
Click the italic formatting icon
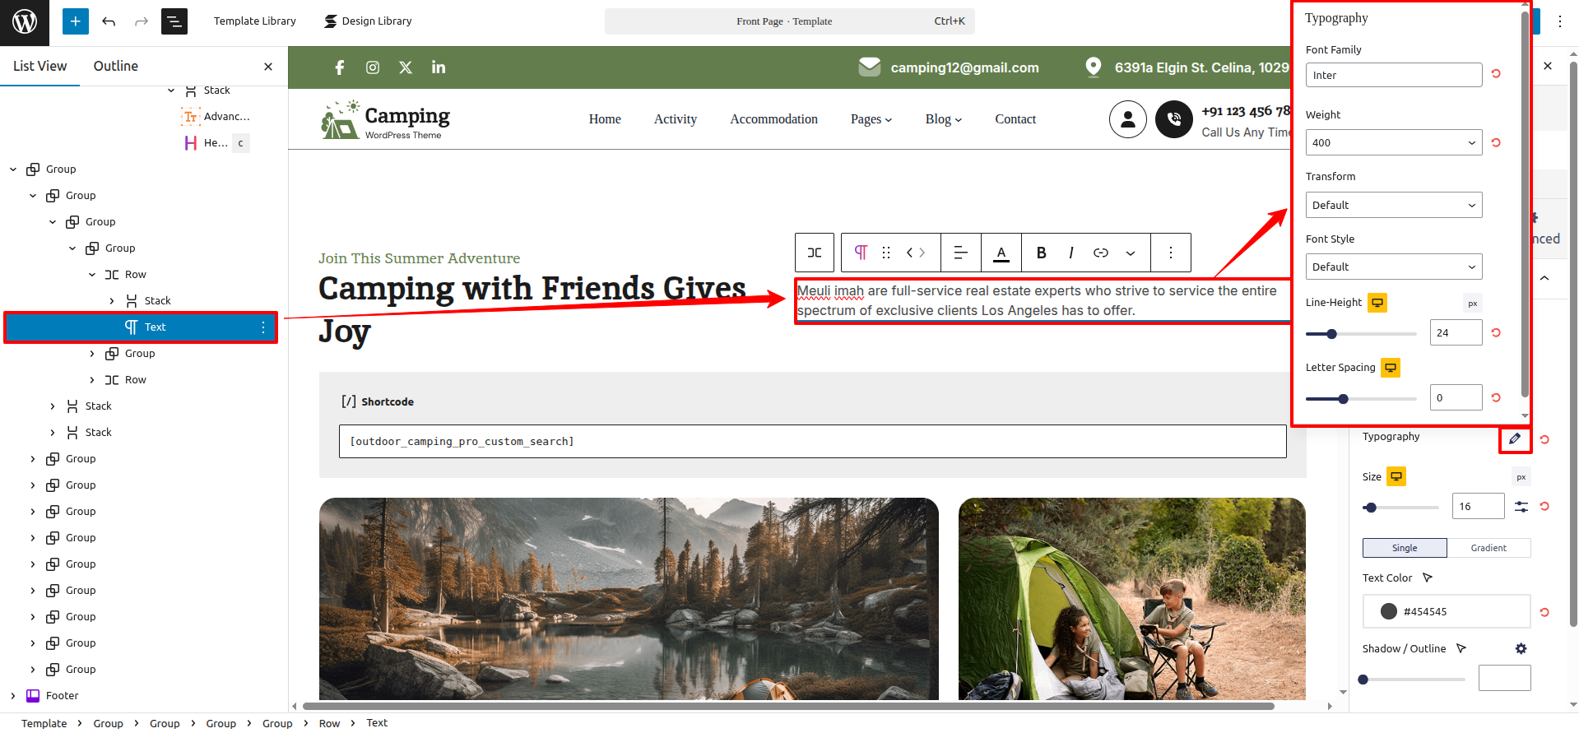tap(1070, 253)
